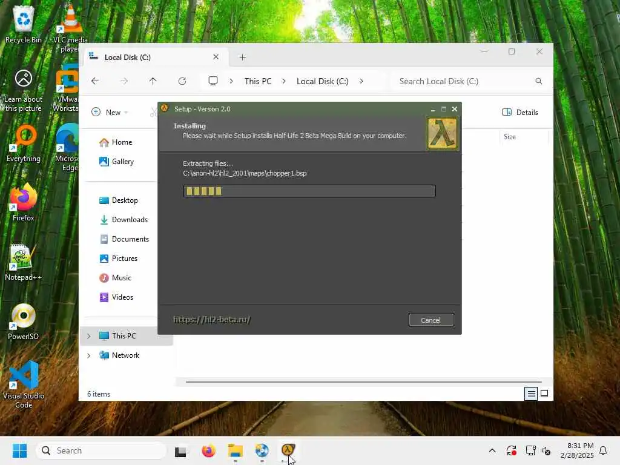Close the Local Disk (C:) tab

(216, 57)
